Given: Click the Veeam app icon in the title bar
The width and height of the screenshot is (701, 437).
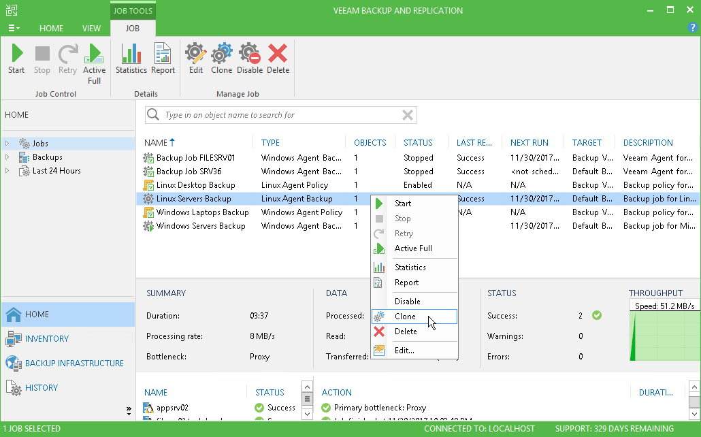Looking at the screenshot, I should pyautogui.click(x=12, y=10).
